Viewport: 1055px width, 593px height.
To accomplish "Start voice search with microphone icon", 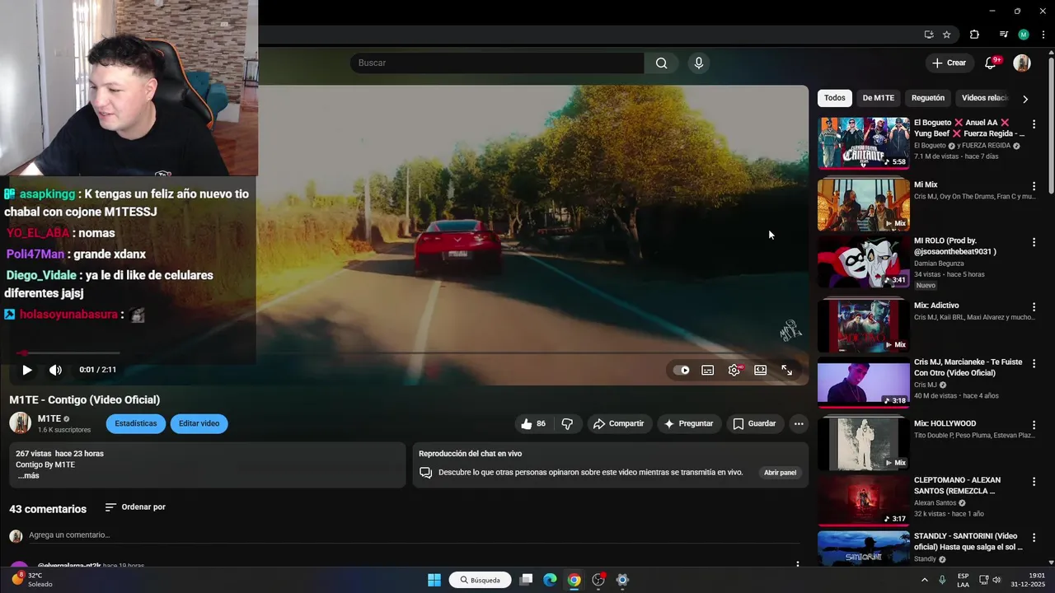I will [x=699, y=63].
